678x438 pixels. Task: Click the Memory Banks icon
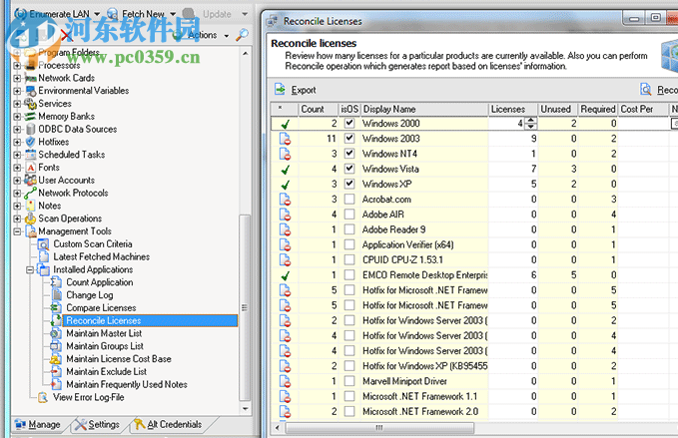[30, 116]
